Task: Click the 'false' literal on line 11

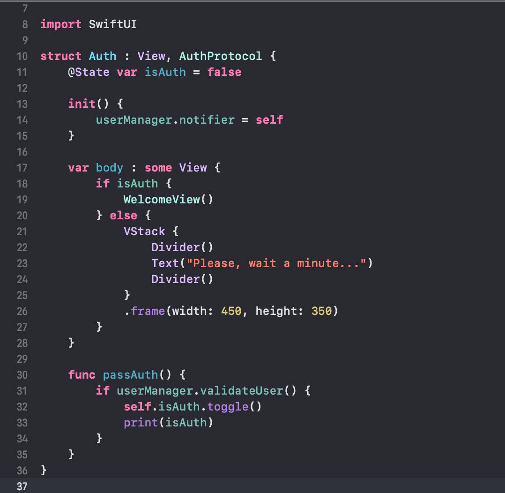Action: point(224,72)
